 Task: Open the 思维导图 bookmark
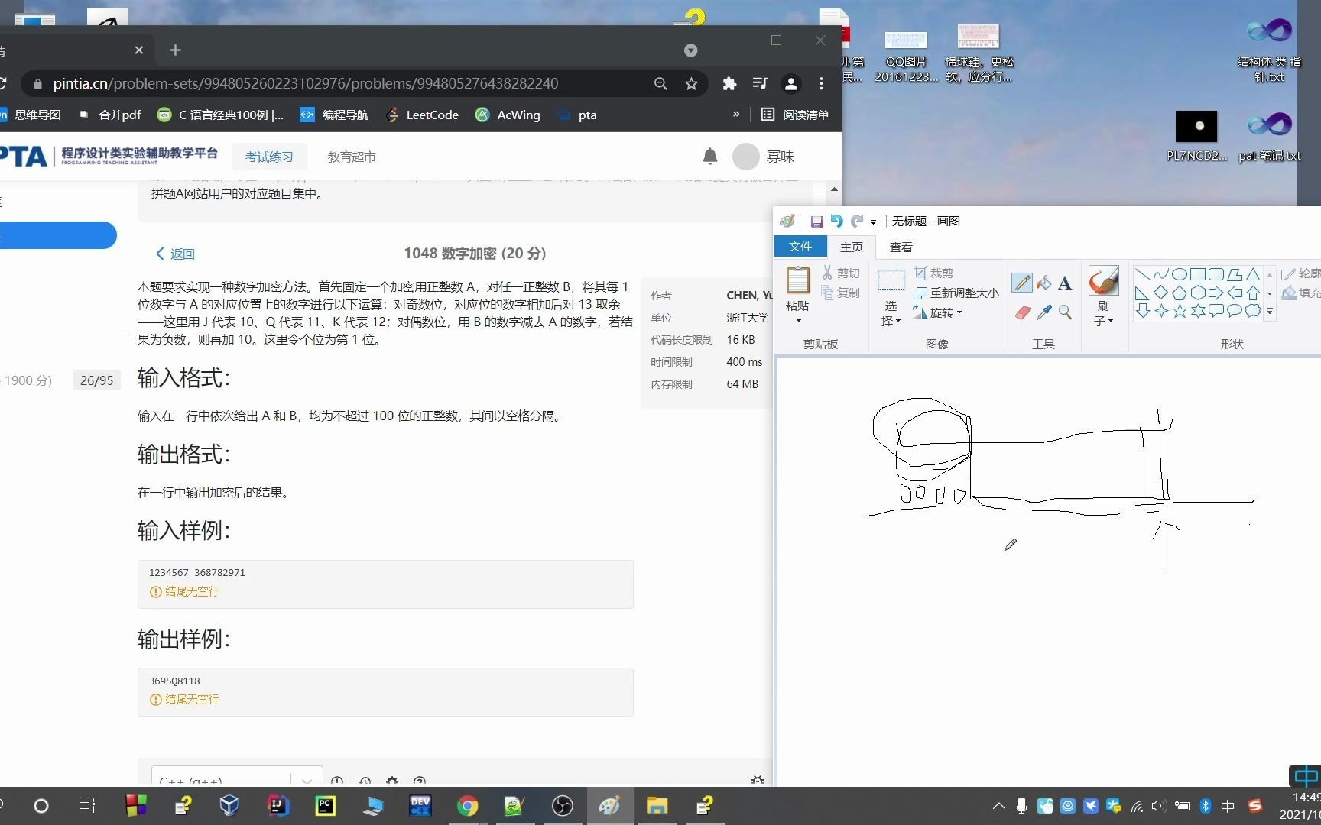tap(31, 115)
